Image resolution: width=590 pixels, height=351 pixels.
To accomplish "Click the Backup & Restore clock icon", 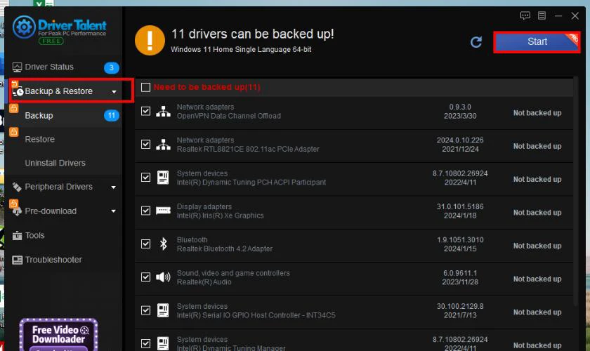I will click(x=18, y=91).
